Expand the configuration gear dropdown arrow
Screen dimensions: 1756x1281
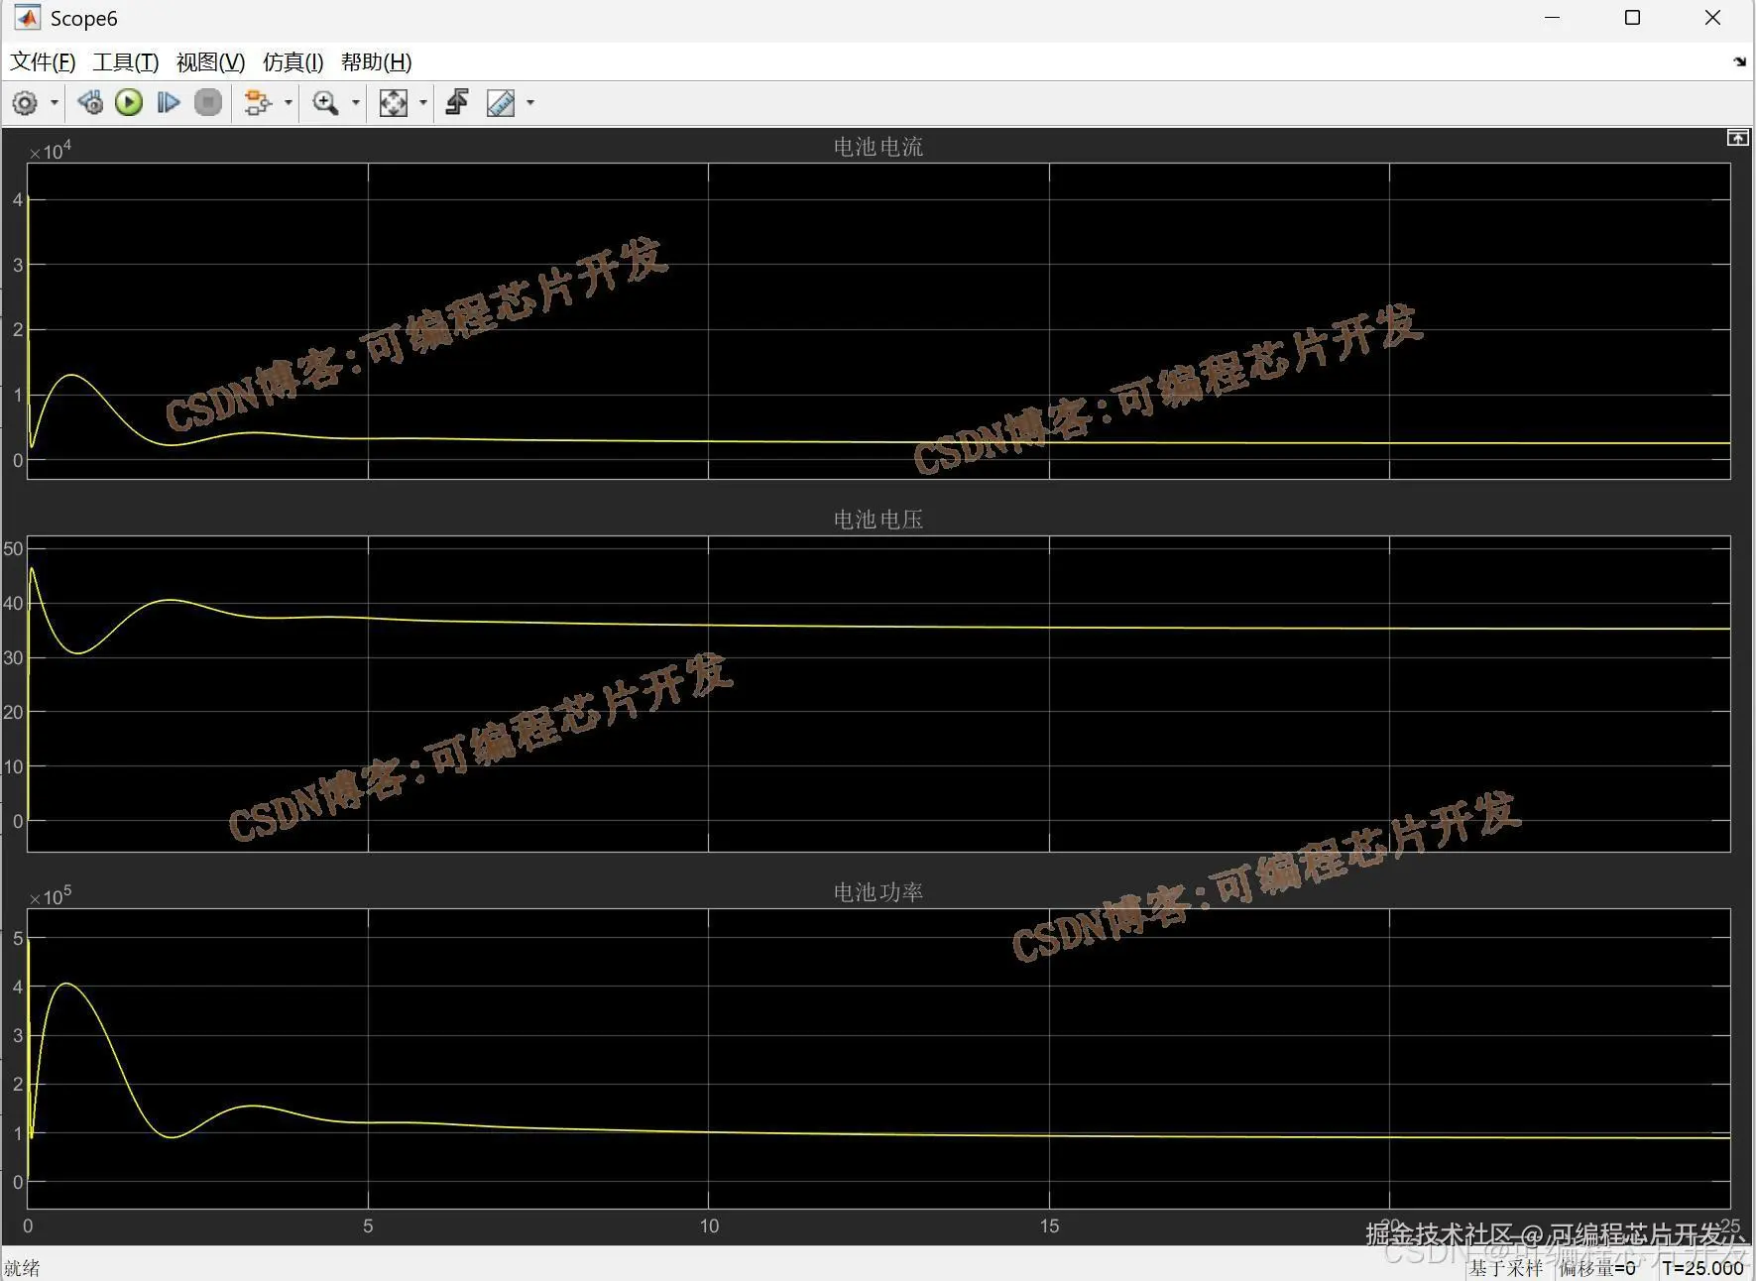pyautogui.click(x=55, y=103)
